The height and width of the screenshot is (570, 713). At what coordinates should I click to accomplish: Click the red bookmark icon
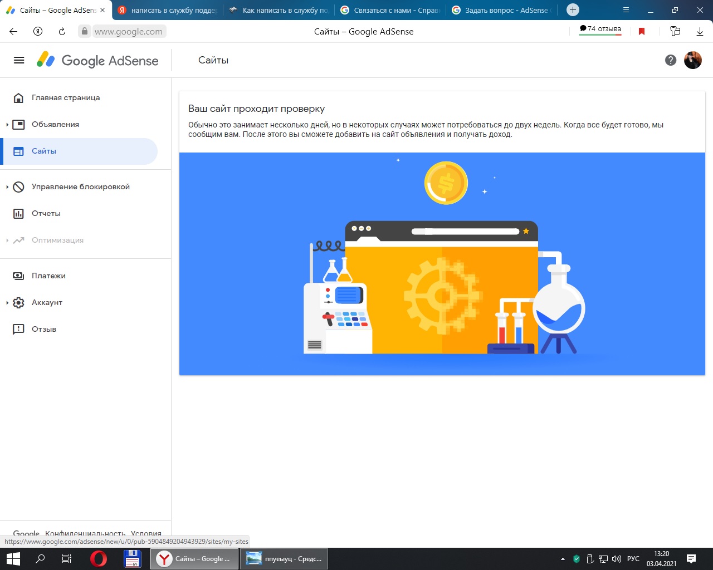pyautogui.click(x=642, y=31)
